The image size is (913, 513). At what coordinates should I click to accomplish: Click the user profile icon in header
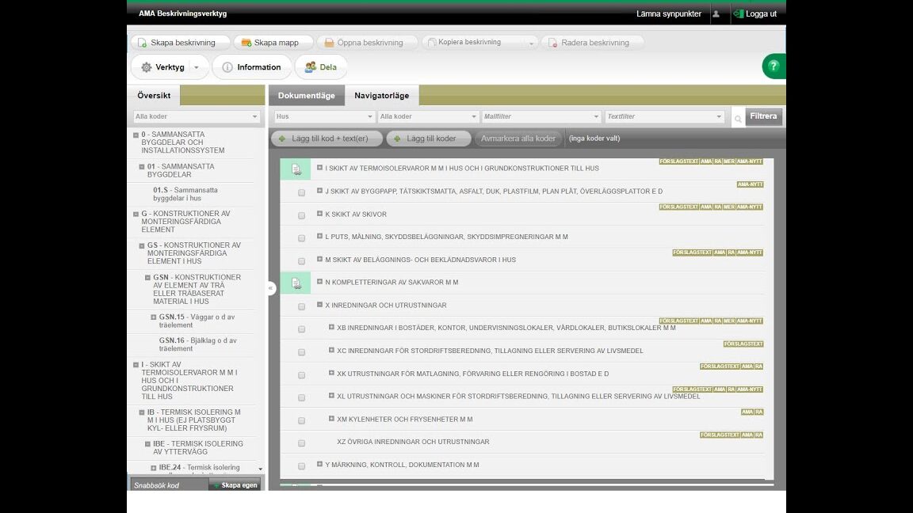click(716, 14)
